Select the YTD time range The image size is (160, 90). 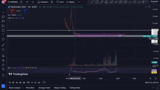28,82
